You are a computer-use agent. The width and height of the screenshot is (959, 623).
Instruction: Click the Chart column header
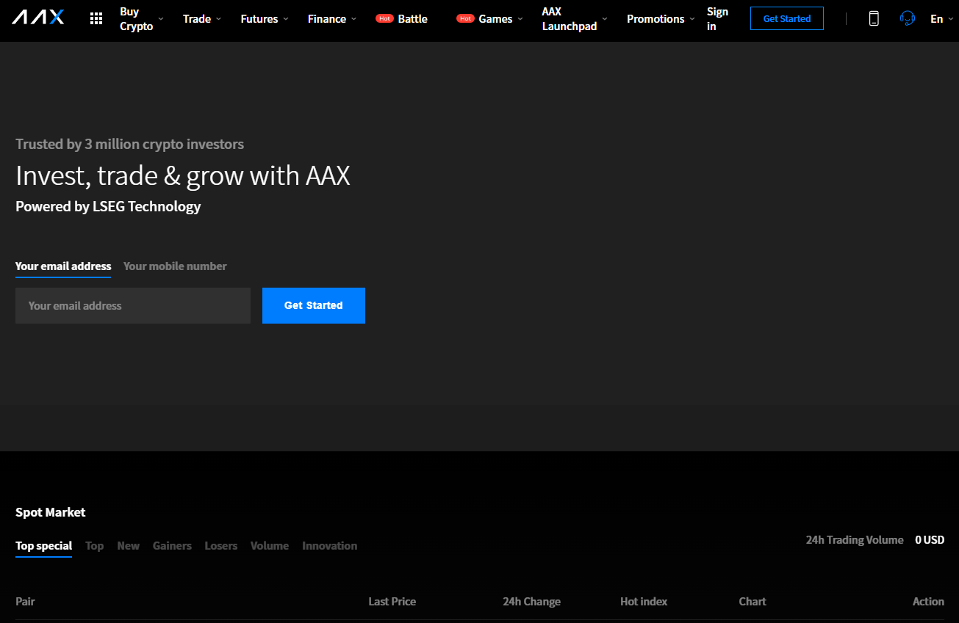coord(753,602)
